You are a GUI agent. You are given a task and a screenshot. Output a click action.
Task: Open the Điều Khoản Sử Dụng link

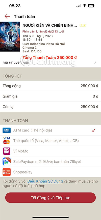click(x=45, y=181)
